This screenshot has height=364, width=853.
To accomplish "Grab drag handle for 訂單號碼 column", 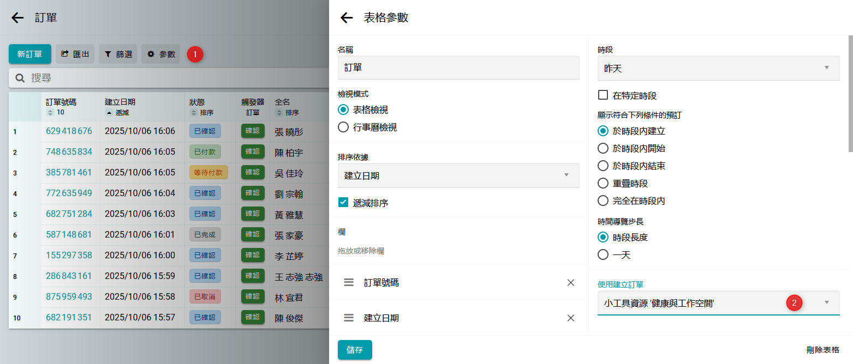I will 349,283.
